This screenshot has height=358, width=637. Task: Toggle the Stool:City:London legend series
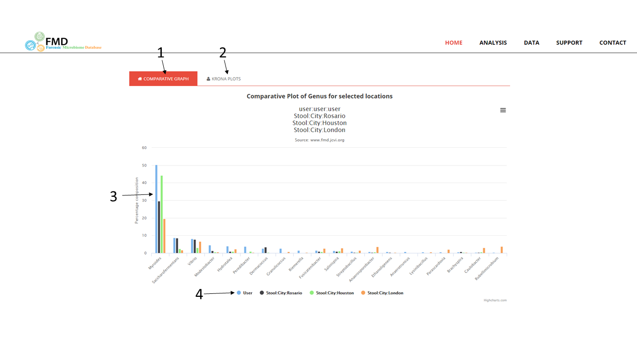382,293
